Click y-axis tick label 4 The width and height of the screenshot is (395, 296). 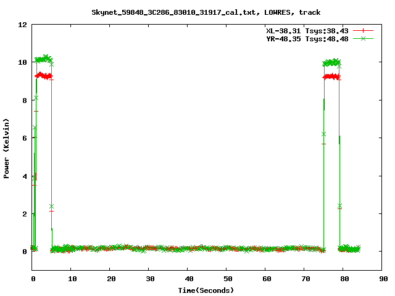click(x=25, y=176)
